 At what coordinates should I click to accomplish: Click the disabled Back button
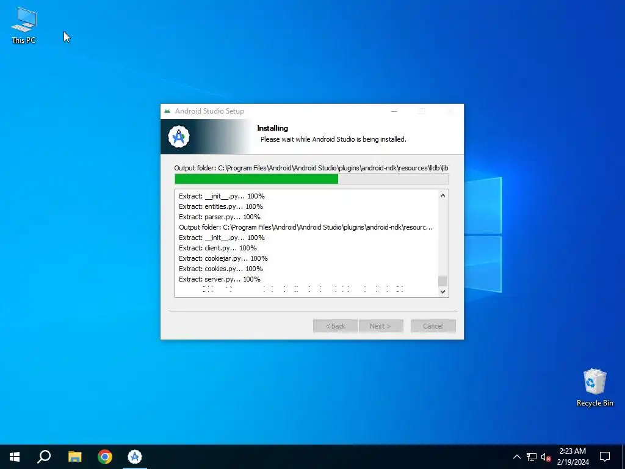click(x=335, y=326)
